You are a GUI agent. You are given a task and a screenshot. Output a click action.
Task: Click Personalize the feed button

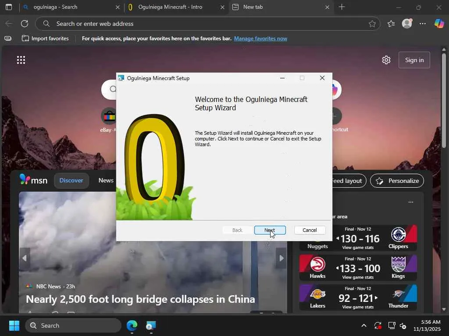click(x=397, y=181)
